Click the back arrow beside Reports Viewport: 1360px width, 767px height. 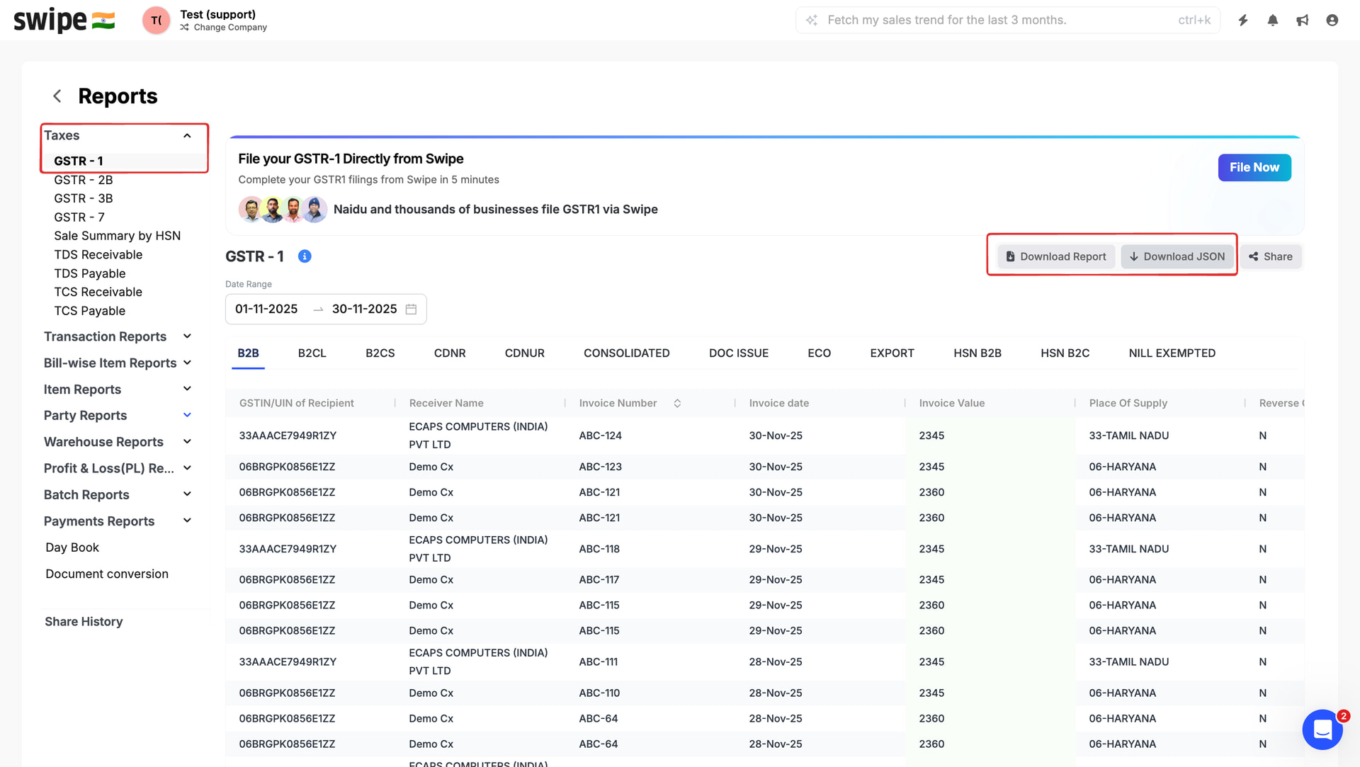click(57, 96)
